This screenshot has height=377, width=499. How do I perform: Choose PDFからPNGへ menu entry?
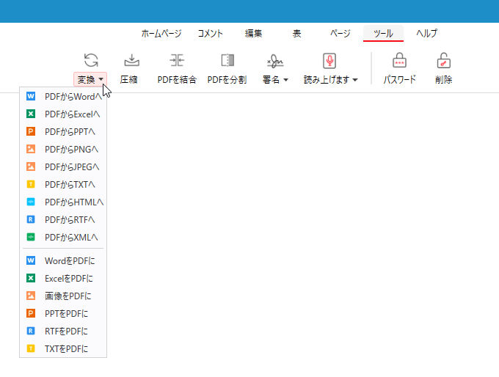click(63, 149)
